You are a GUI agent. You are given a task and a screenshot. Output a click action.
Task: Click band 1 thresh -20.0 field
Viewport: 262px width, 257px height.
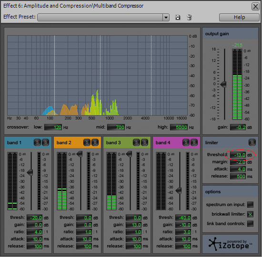click(x=35, y=218)
